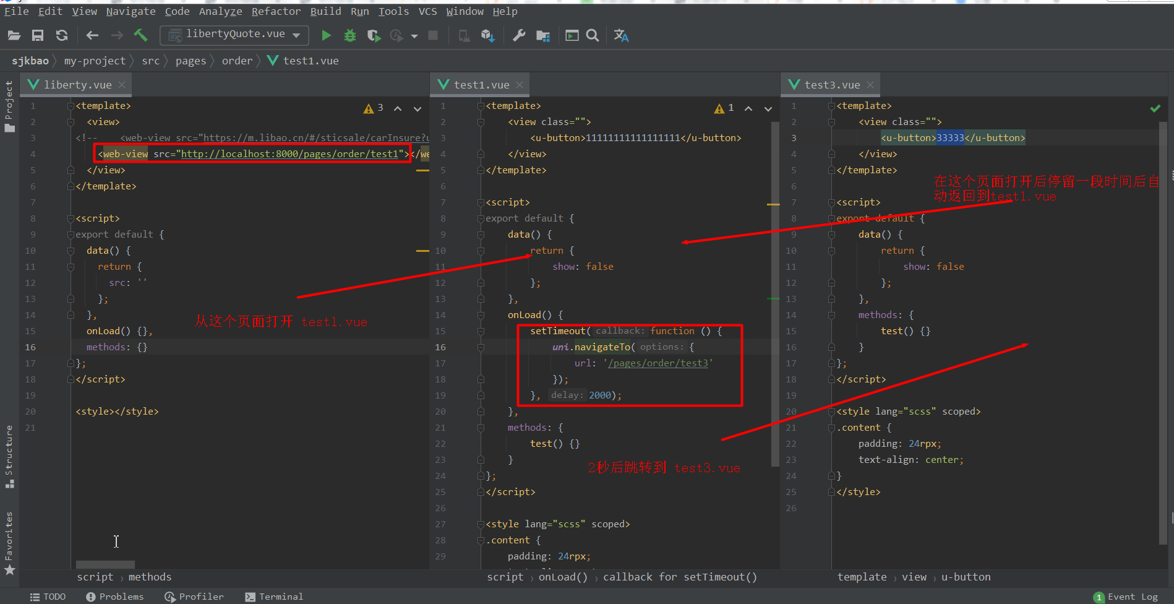Click the test1.vue vertical scrollbar
This screenshot has width=1174, height=604.
[x=775, y=294]
